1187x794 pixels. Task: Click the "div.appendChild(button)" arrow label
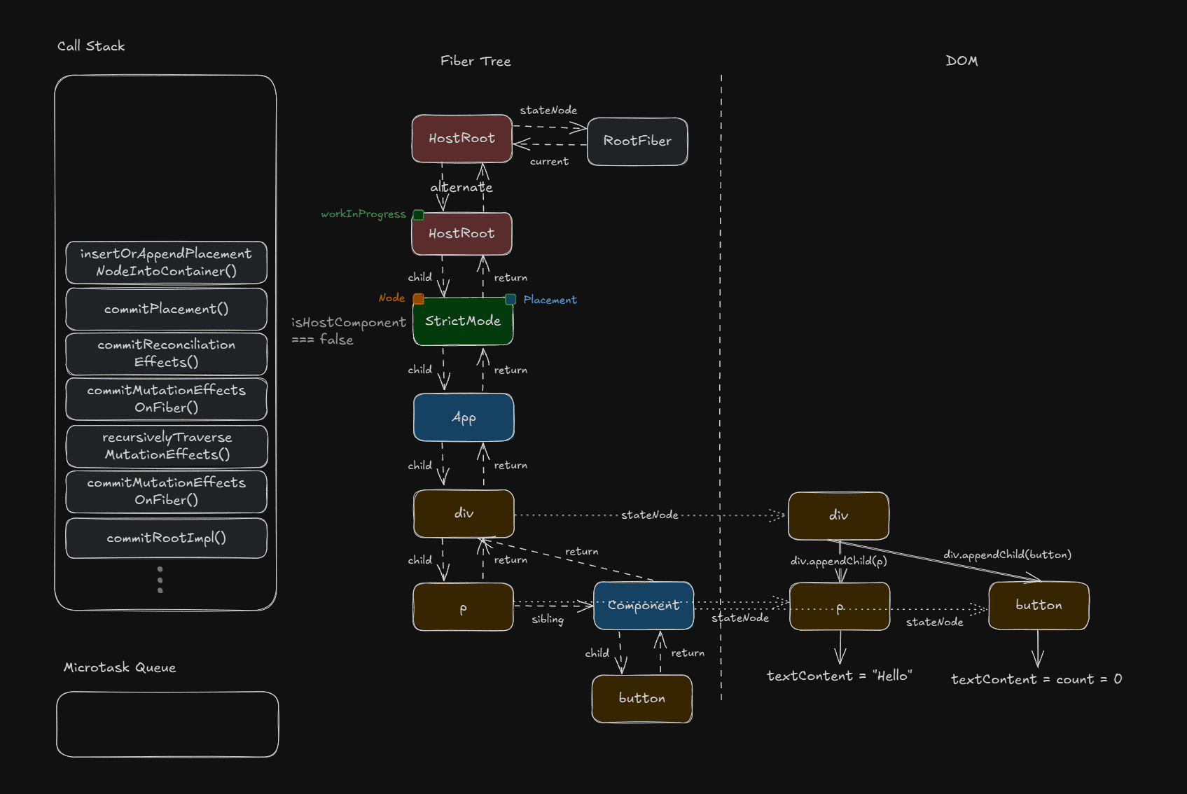(1007, 555)
